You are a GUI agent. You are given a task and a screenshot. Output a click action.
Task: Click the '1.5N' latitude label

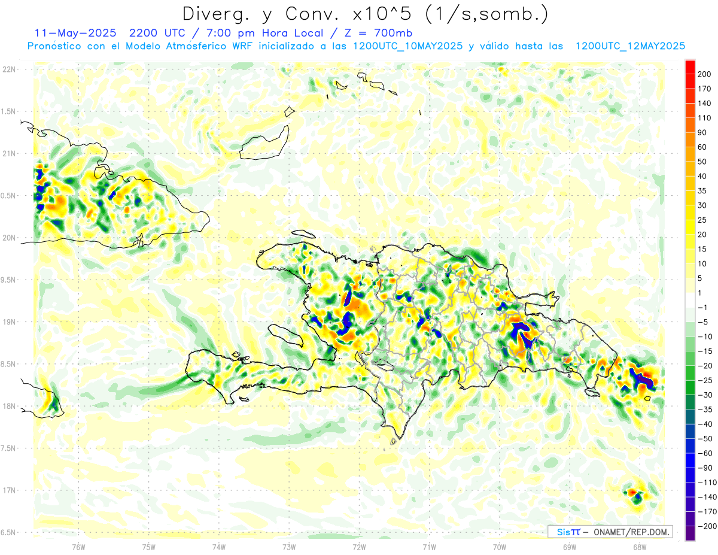9,111
